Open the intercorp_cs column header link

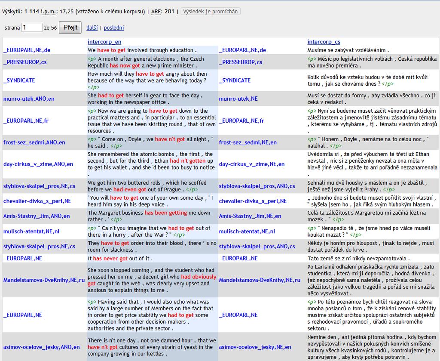tap(324, 42)
